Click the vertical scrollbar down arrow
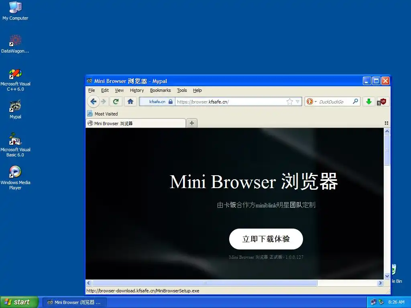The width and height of the screenshot is (411, 308). (387, 276)
